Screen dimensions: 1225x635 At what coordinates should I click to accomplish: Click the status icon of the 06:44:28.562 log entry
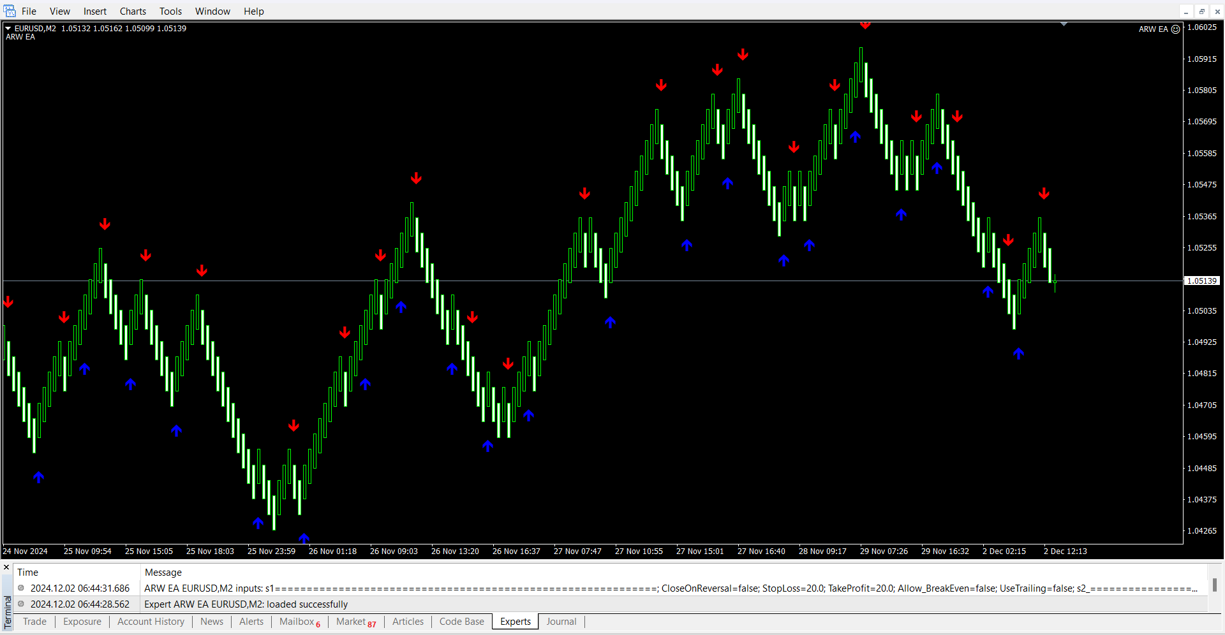21,604
